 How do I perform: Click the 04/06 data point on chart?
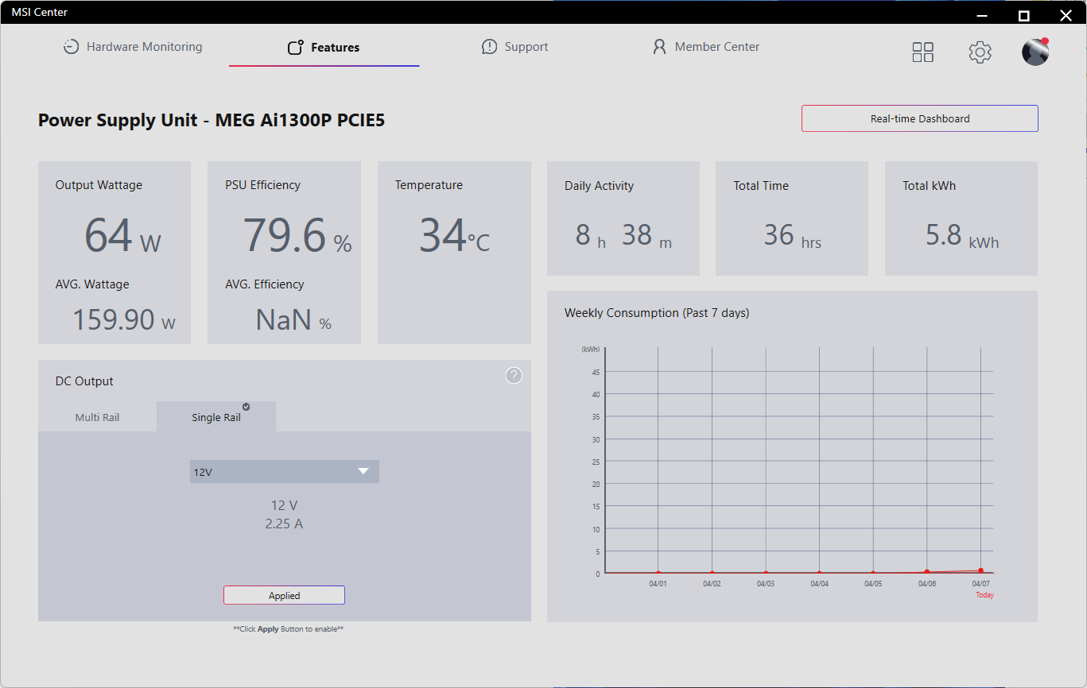click(926, 572)
